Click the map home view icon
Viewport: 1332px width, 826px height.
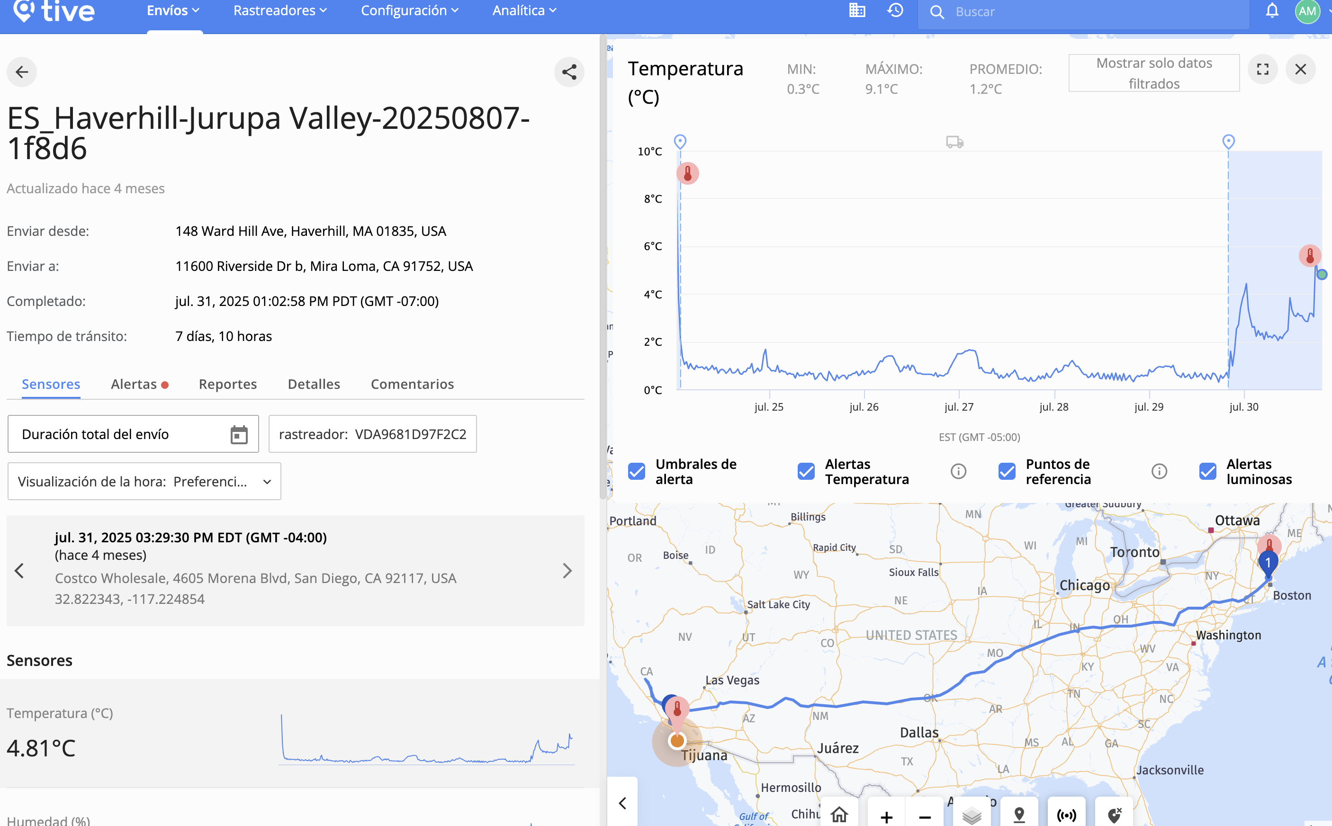pyautogui.click(x=839, y=814)
